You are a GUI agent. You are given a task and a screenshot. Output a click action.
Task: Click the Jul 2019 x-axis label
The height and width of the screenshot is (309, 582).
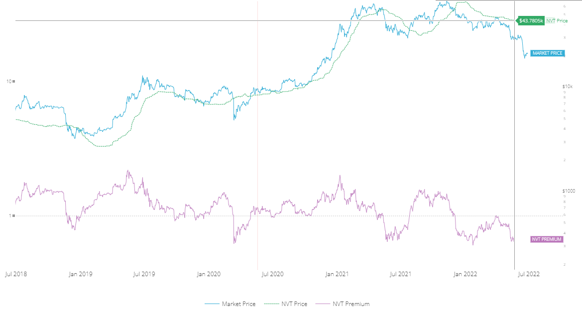coord(144,274)
